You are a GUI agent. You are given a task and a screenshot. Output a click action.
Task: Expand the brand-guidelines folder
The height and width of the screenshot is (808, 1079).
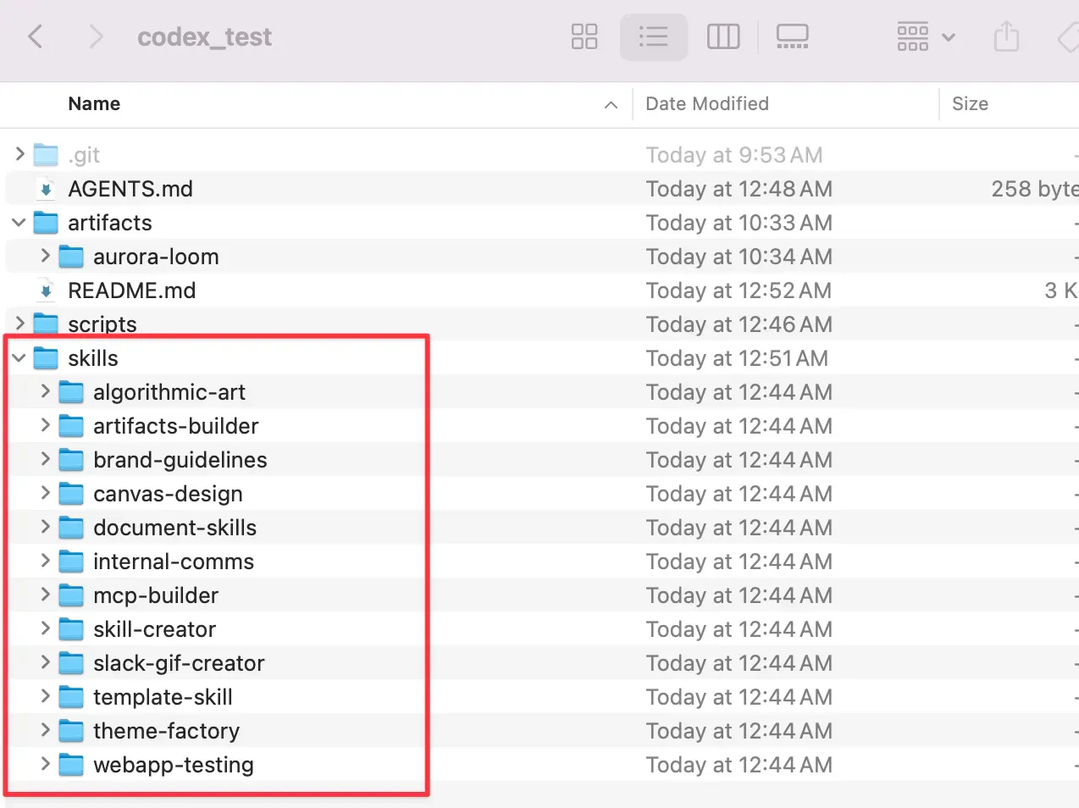tap(45, 458)
